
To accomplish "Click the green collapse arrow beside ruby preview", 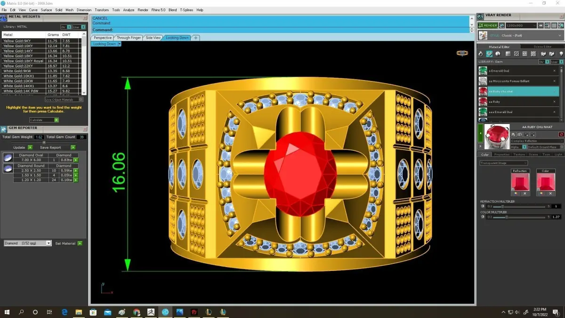I will coord(480,134).
